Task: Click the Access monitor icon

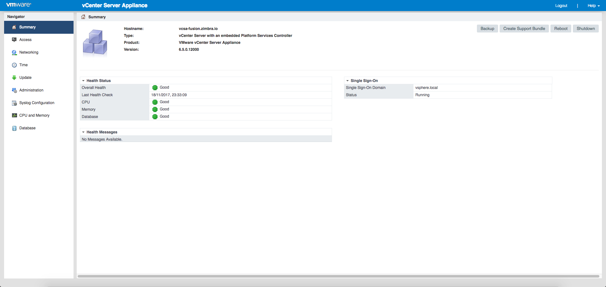Action: [x=14, y=40]
